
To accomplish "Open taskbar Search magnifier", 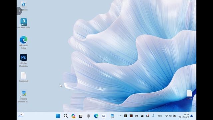I will point(66,116).
